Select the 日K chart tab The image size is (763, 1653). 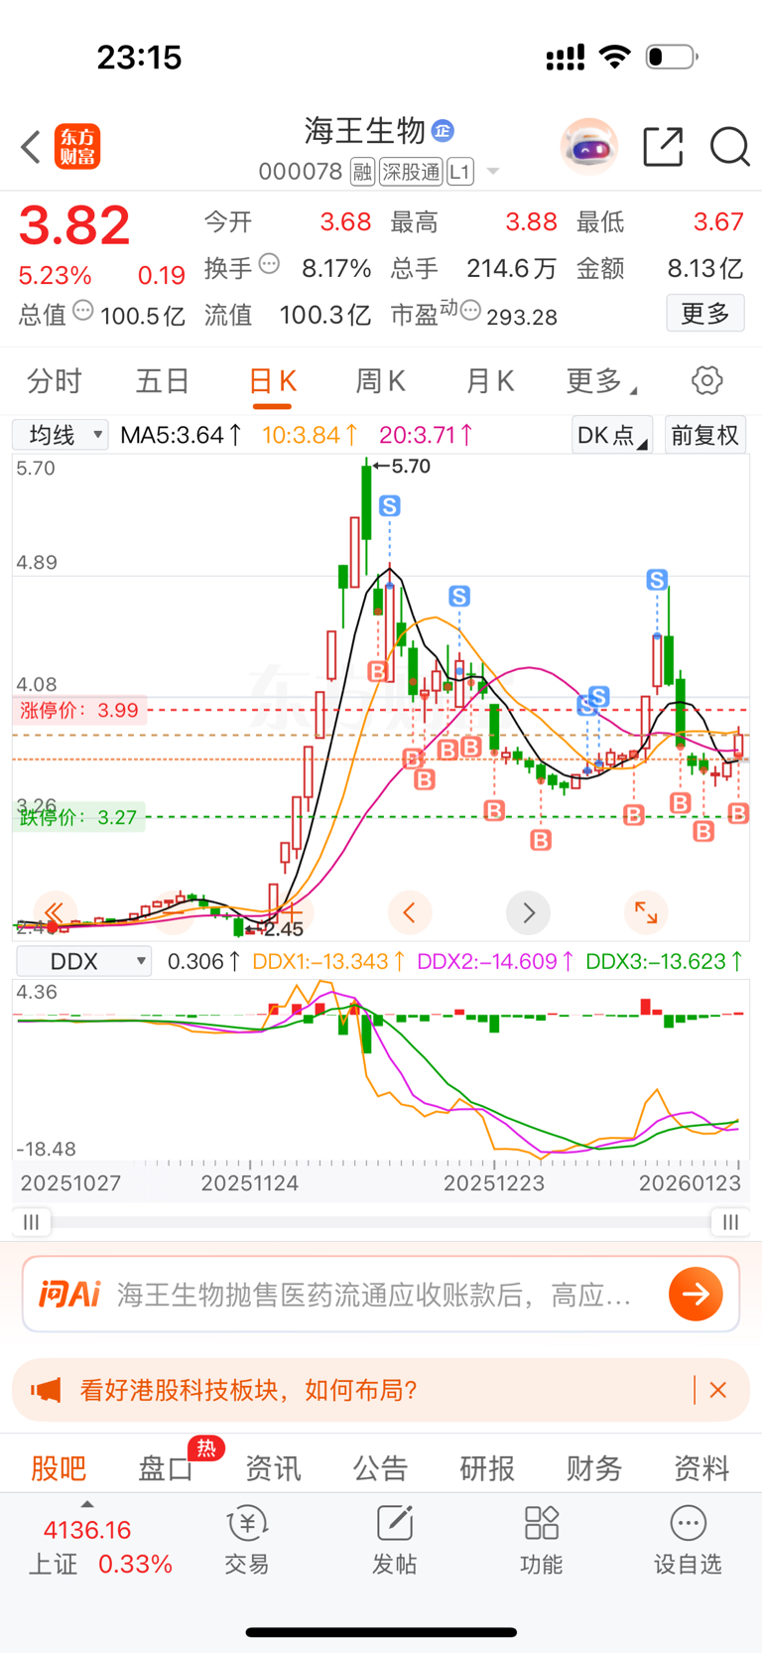point(272,382)
